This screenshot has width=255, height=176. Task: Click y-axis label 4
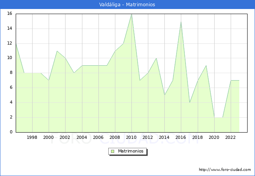click(x=11, y=102)
